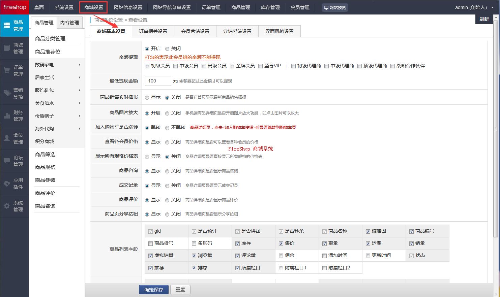Open 网站信息设置 in top menu

[x=128, y=7]
